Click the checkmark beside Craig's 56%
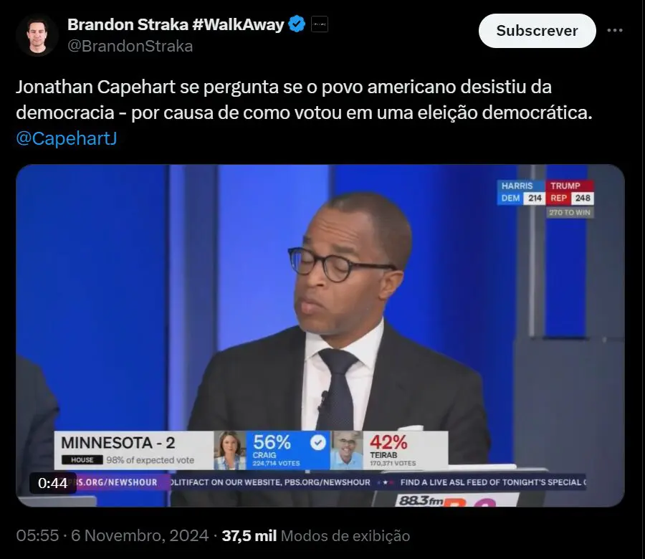This screenshot has height=559, width=645. tap(317, 443)
